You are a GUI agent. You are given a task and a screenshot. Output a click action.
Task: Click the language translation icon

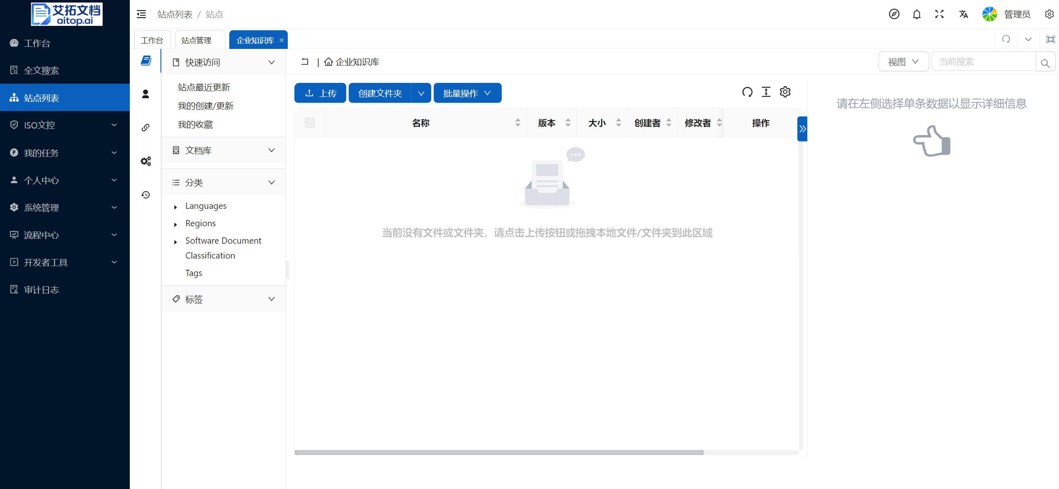[963, 15]
